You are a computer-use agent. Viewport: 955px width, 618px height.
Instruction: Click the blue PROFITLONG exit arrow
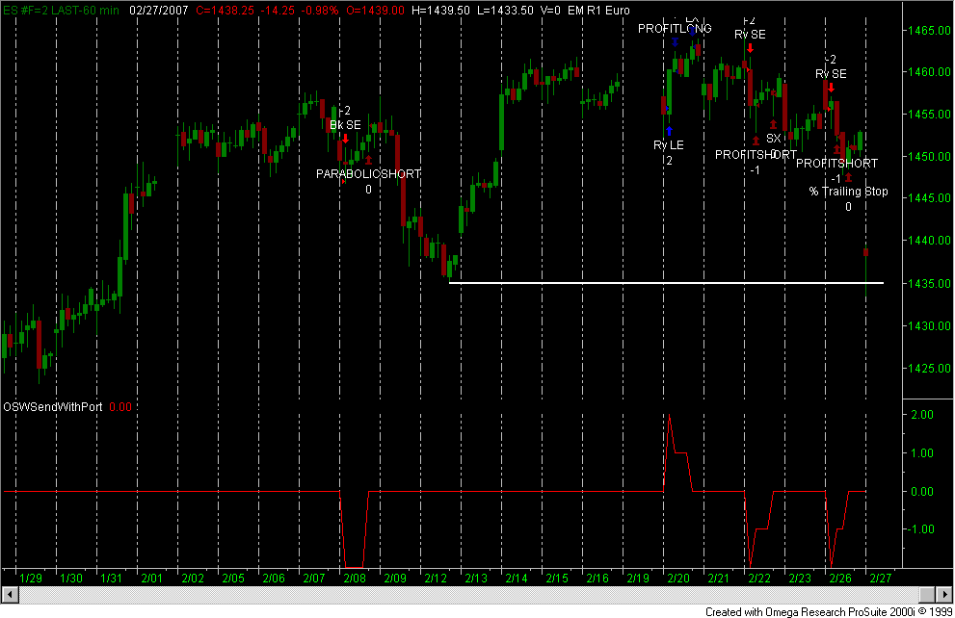pos(675,41)
